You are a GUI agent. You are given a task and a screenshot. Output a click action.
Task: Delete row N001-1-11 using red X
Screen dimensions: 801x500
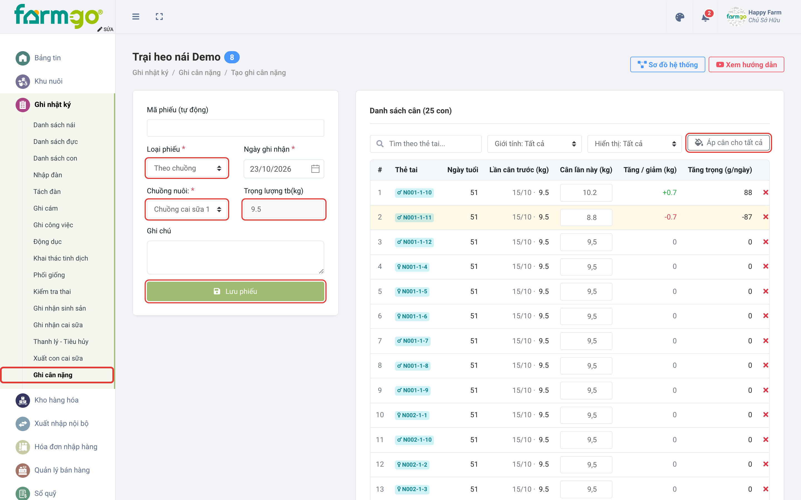click(766, 217)
